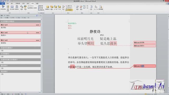169x95 pixels.
Task: Select comment [u1] header in reviewing pane
Action: pyautogui.click(x=20, y=25)
